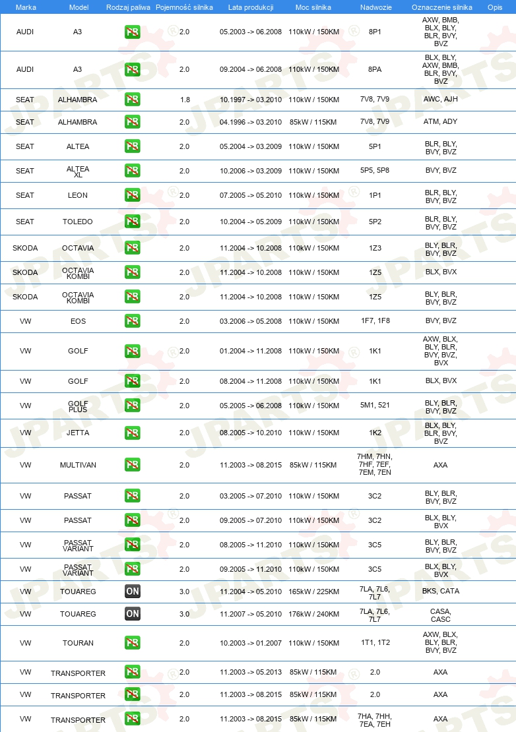The image size is (516, 732).
Task: Click fuel icon in VW Golf 01.2004 row
Action: [x=133, y=351]
